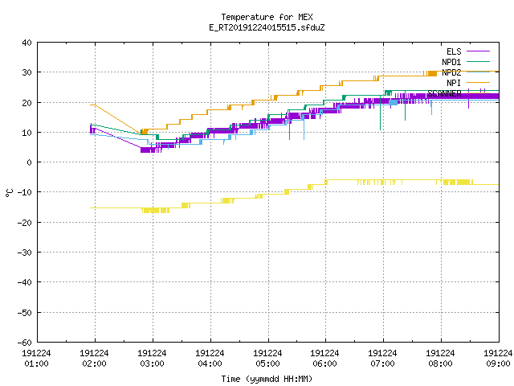514x386 pixels.
Task: Click the x-axis label 191224 04:00
Action: tap(210, 359)
